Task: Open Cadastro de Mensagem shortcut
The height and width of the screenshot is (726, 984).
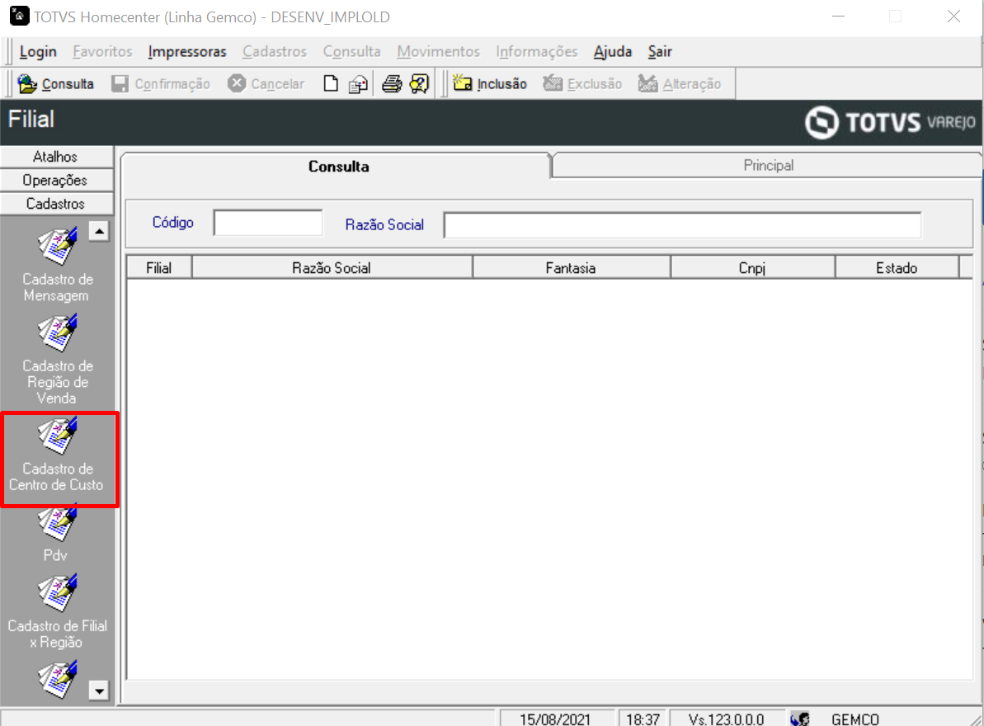Action: tap(57, 266)
